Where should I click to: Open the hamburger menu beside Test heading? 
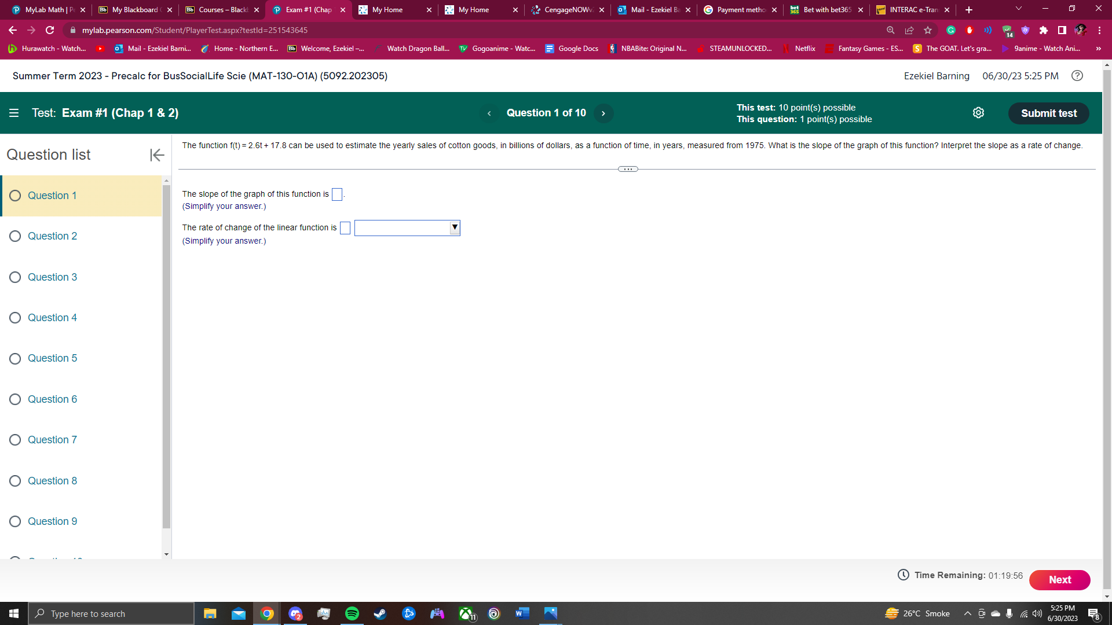coord(14,113)
